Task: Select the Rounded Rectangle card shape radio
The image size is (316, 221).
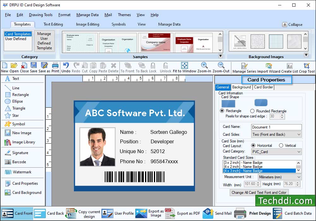Action: [x=252, y=111]
